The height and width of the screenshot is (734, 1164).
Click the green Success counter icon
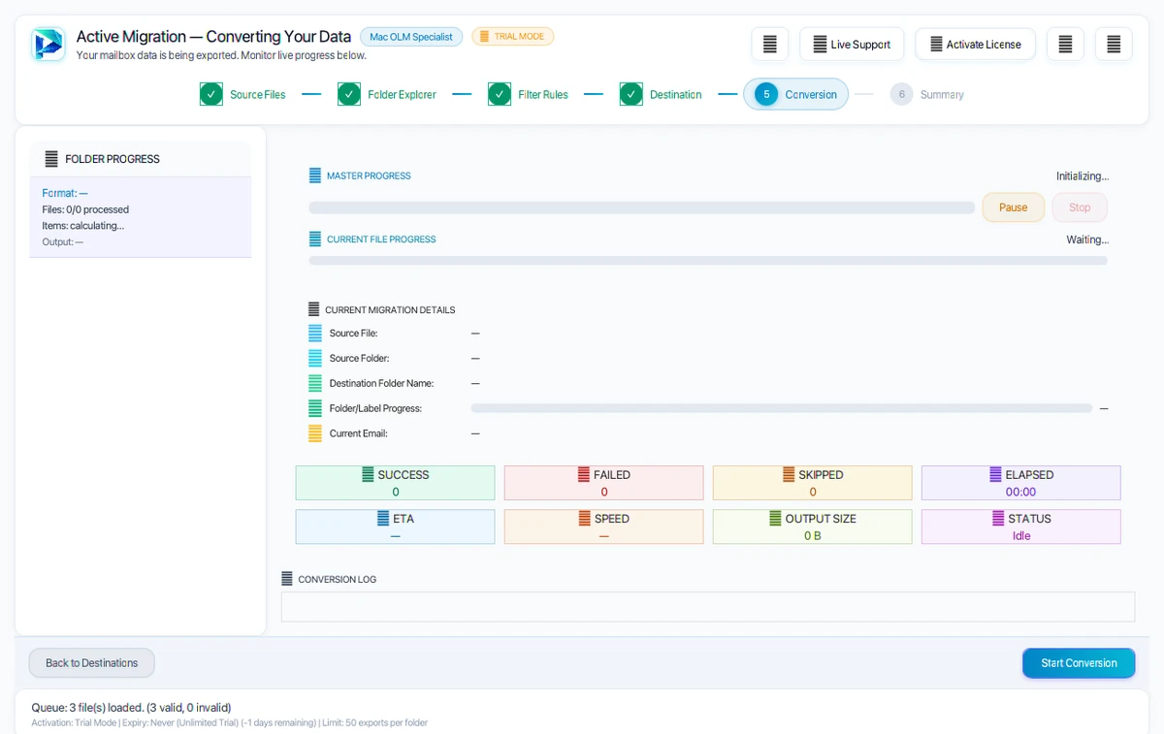368,474
